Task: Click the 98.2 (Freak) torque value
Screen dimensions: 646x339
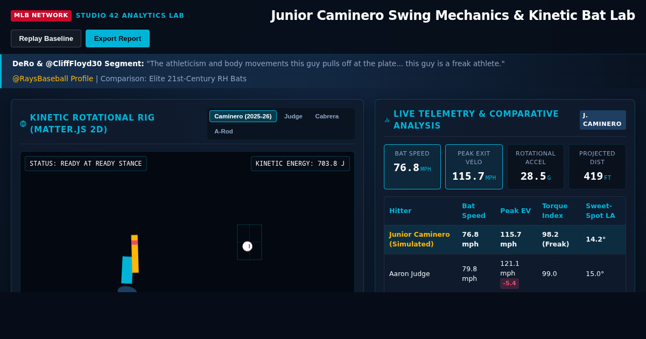Action: point(555,239)
